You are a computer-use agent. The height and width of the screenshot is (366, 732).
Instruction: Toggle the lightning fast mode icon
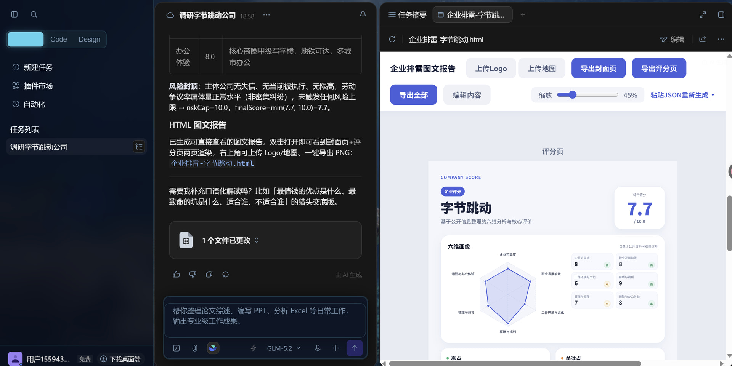pos(253,348)
